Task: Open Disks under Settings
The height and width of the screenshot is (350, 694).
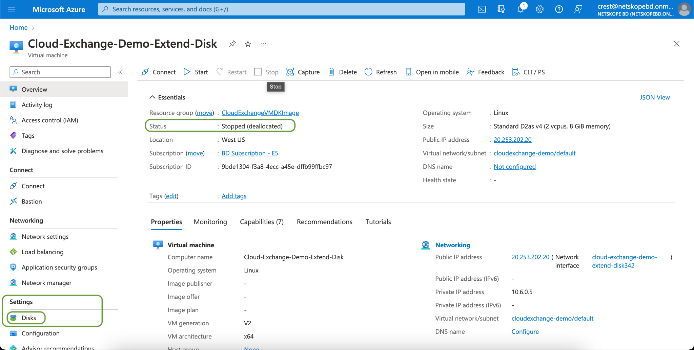Action: point(29,318)
